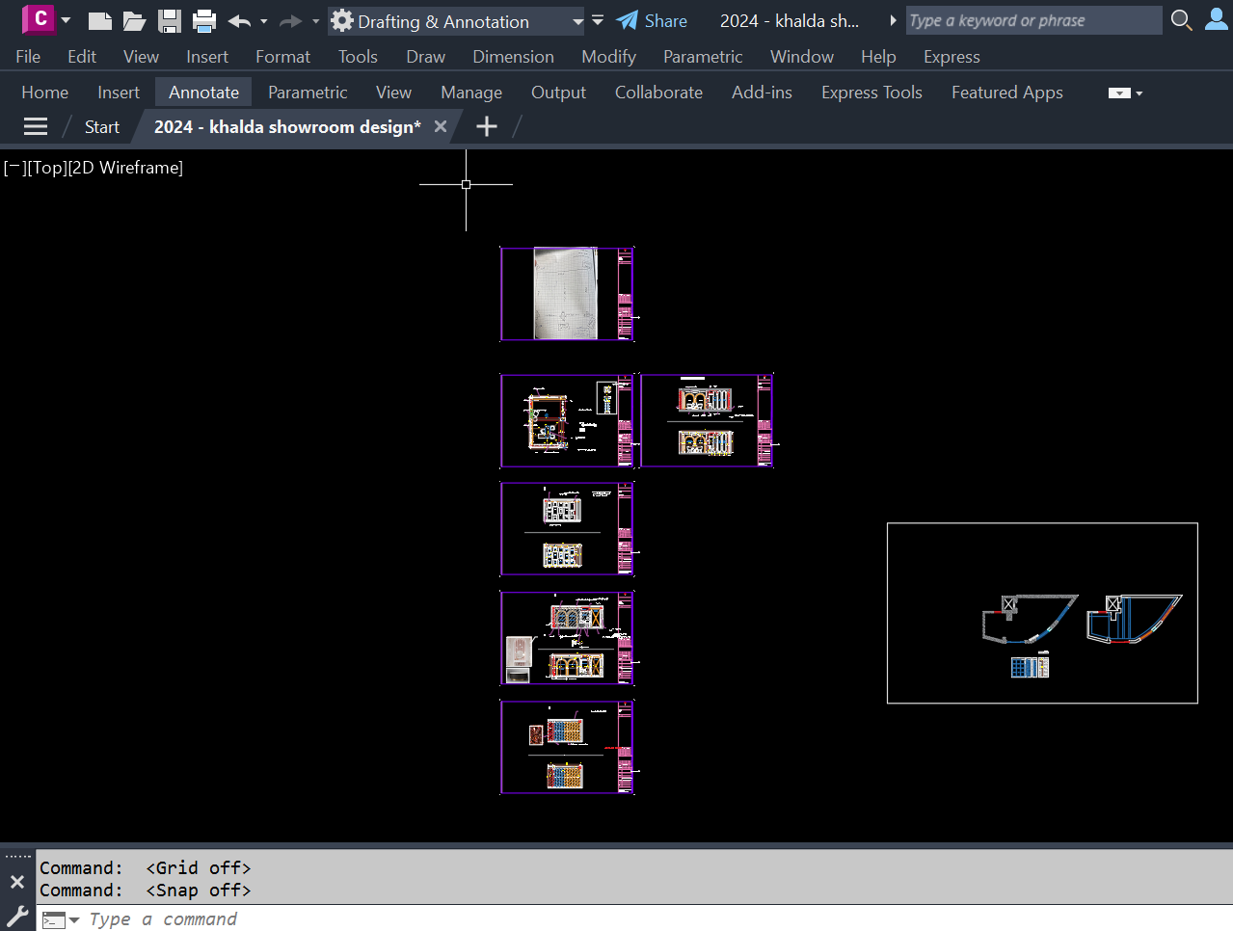
Task: Open the file tabs hamburger menu
Action: point(35,125)
